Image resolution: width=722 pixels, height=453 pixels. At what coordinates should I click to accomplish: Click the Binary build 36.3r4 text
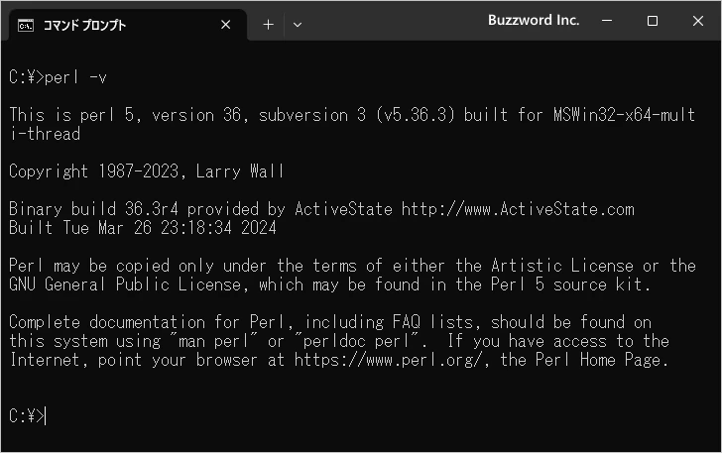tap(93, 209)
